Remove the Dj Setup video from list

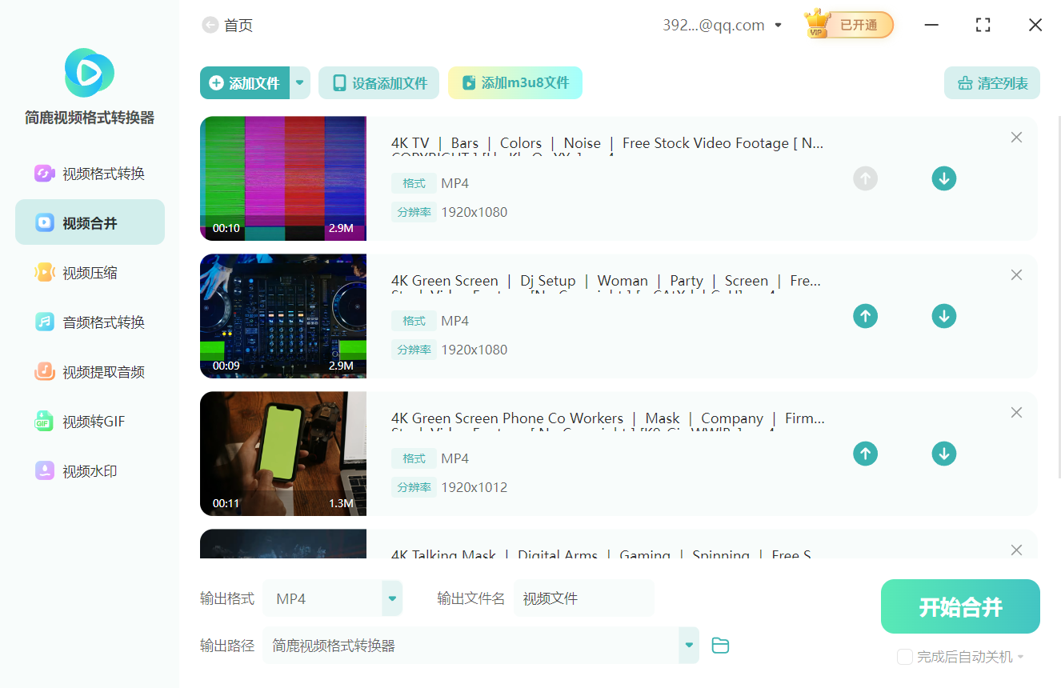coord(1016,275)
